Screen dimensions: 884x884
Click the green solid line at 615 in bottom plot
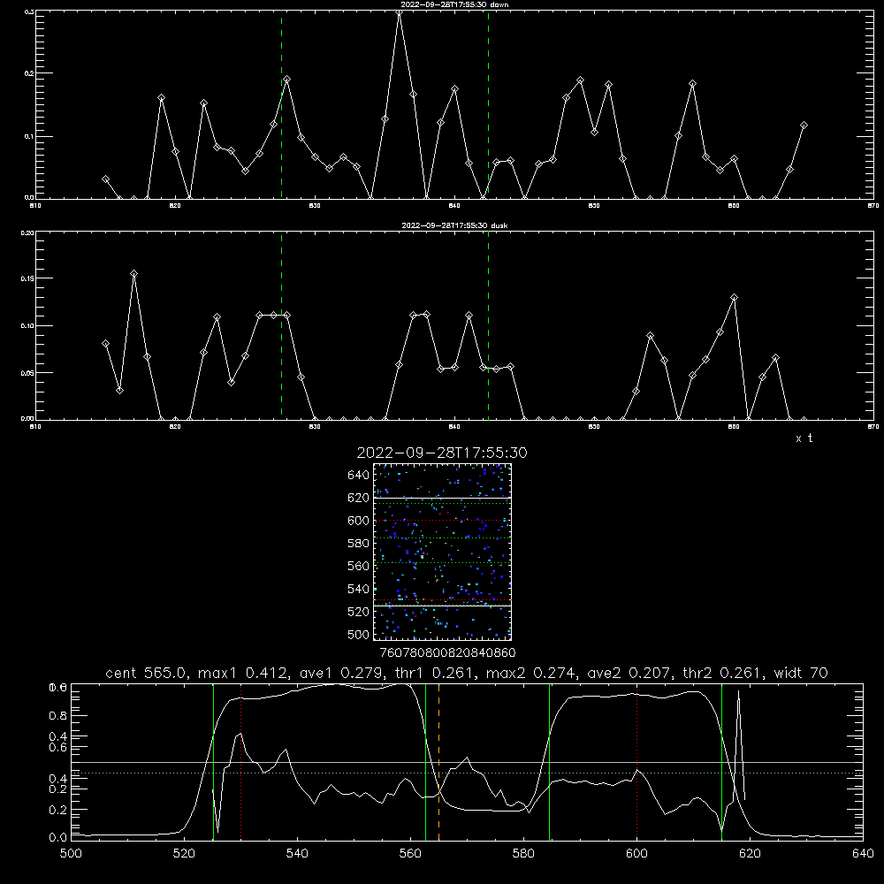click(721, 762)
